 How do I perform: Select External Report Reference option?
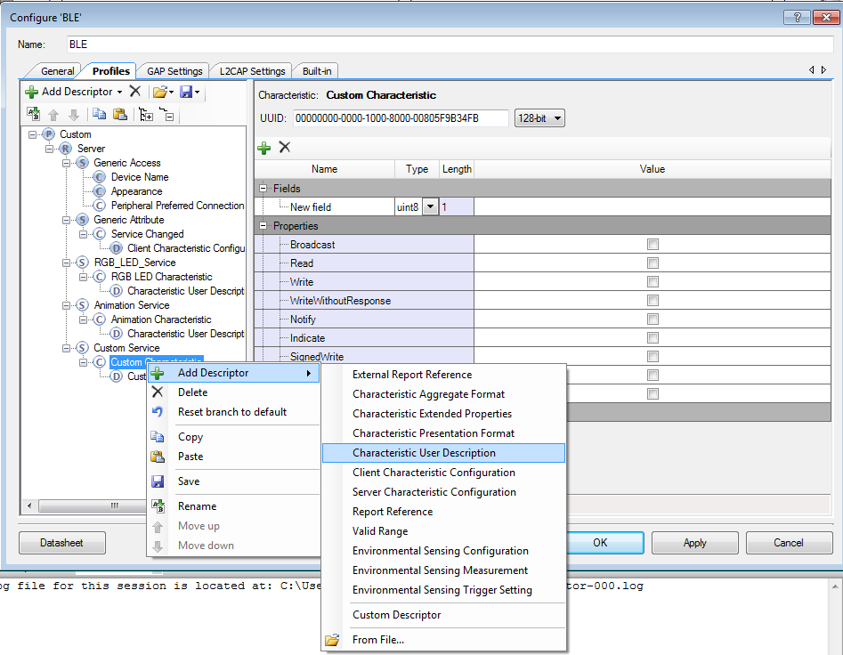(x=443, y=375)
